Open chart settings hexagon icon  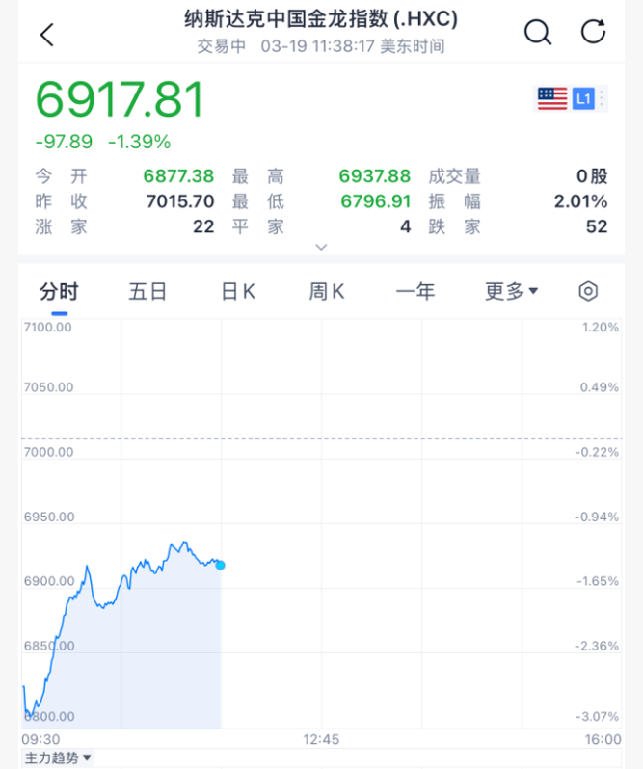click(x=588, y=291)
